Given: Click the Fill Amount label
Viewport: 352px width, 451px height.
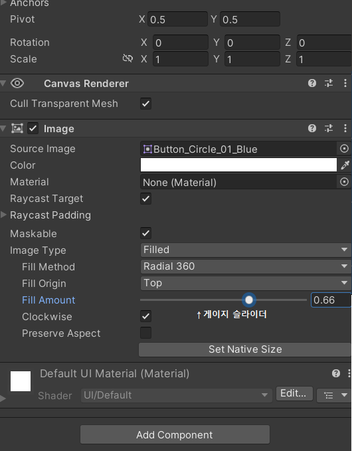Looking at the screenshot, I should pos(48,300).
